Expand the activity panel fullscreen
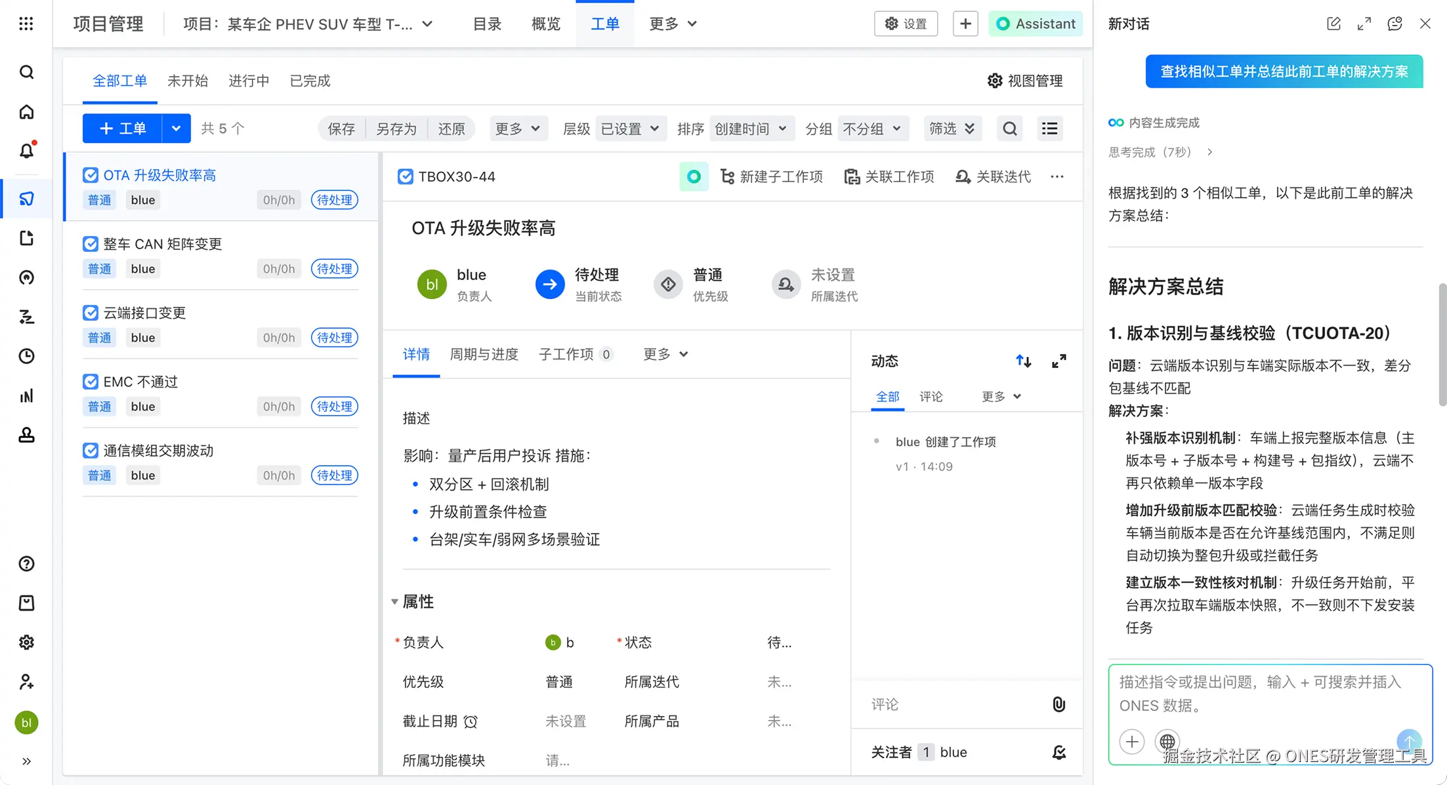This screenshot has width=1447, height=785. pos(1059,361)
